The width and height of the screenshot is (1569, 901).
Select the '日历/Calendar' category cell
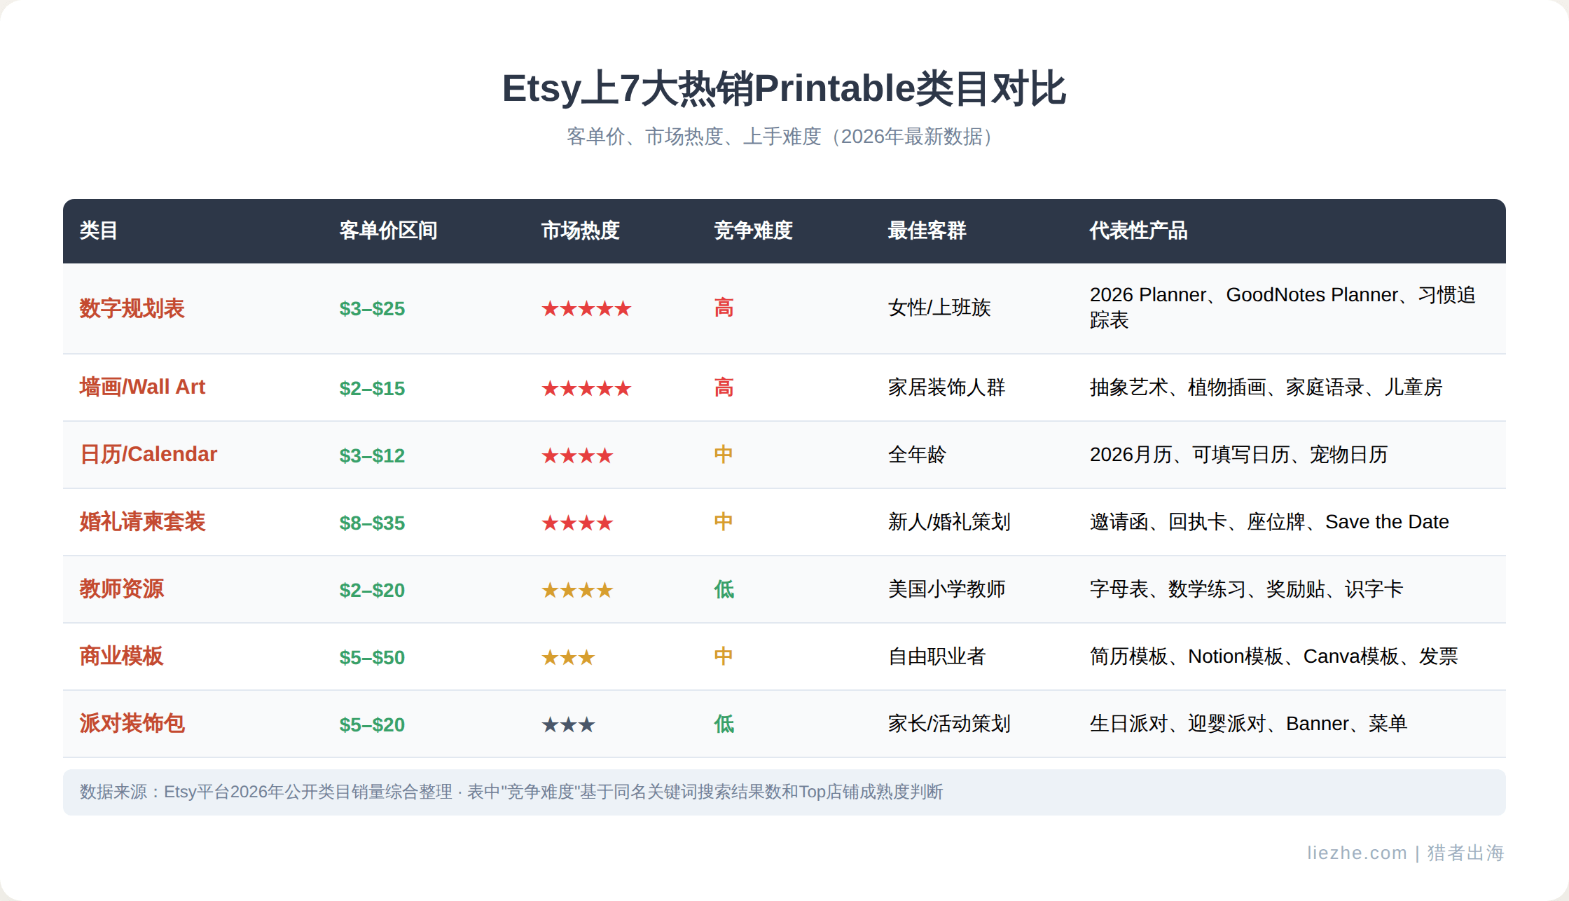(x=148, y=454)
